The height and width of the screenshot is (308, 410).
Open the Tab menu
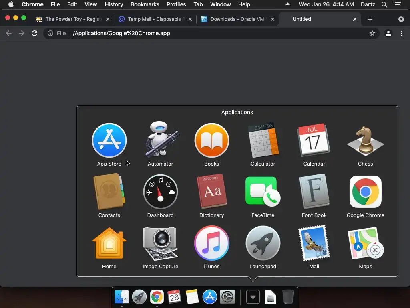(x=198, y=4)
